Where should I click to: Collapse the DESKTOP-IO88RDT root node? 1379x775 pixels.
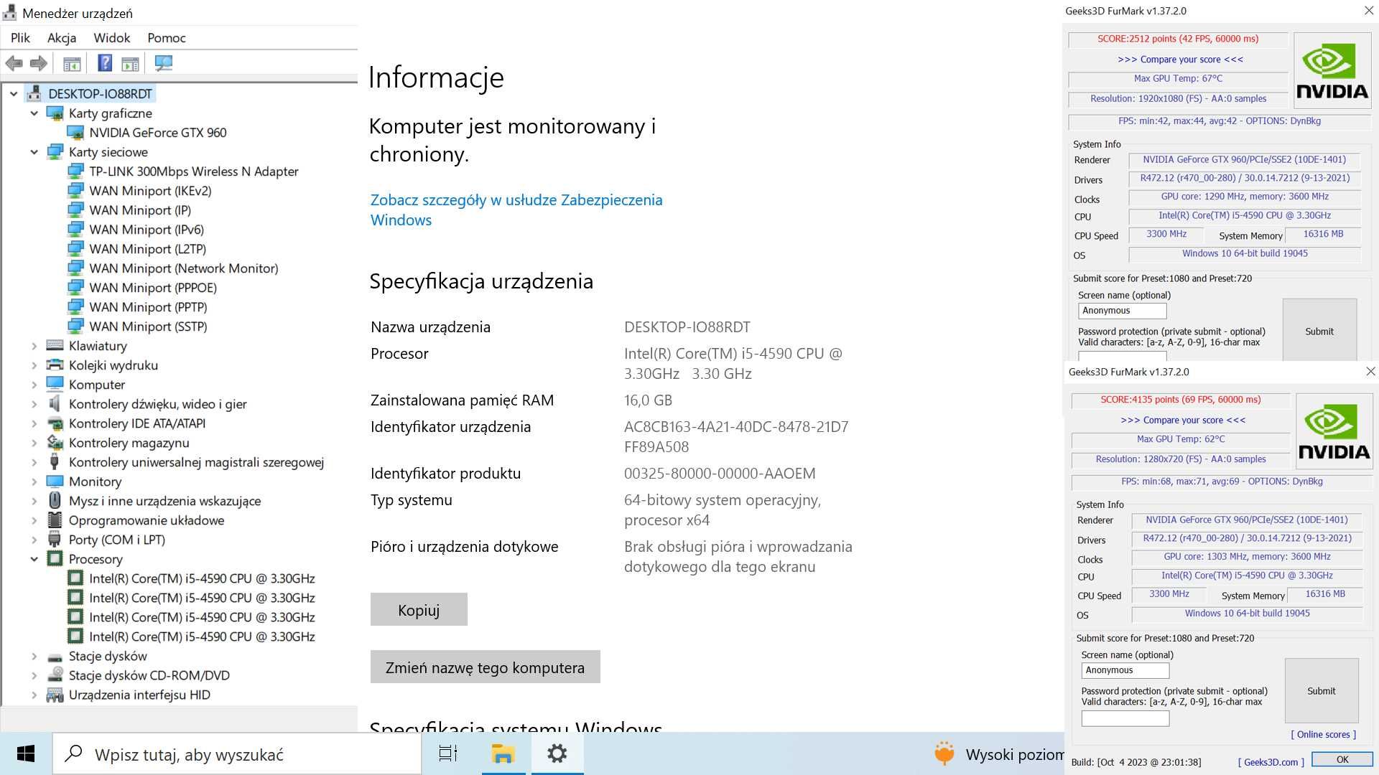[x=14, y=94]
